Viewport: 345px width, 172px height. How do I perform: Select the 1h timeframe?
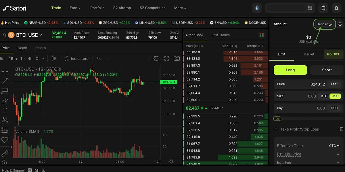pyautogui.click(x=22, y=58)
